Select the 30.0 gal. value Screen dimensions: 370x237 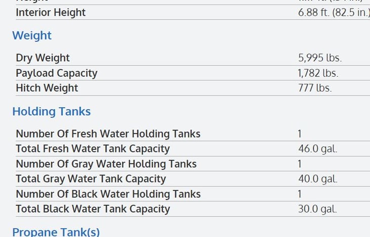(x=317, y=209)
